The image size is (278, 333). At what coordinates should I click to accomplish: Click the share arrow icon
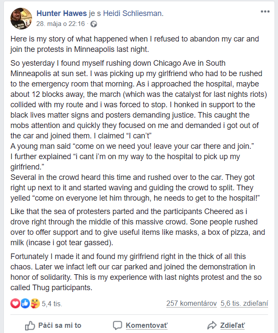(212, 325)
